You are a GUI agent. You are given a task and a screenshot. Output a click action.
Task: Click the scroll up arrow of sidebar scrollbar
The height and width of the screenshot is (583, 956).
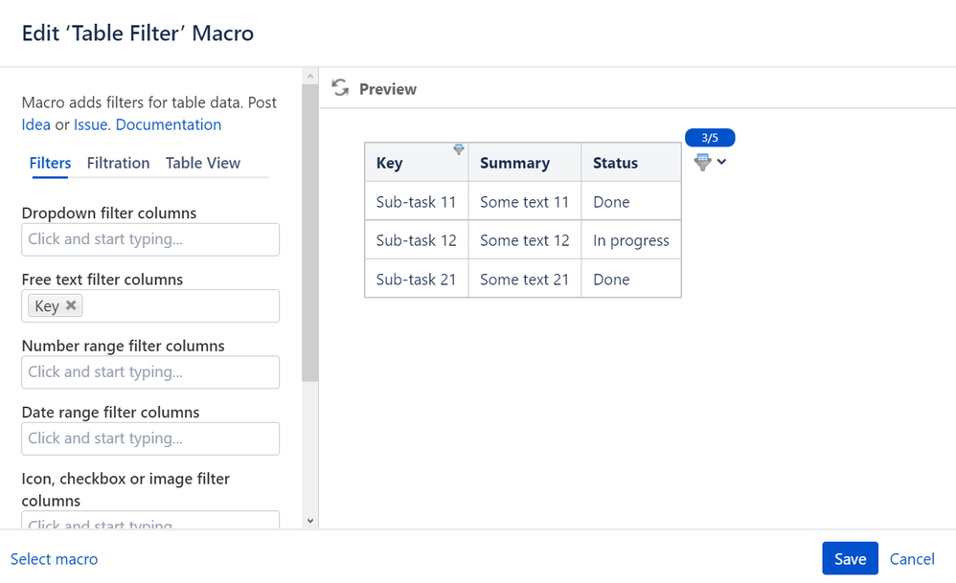click(x=309, y=76)
